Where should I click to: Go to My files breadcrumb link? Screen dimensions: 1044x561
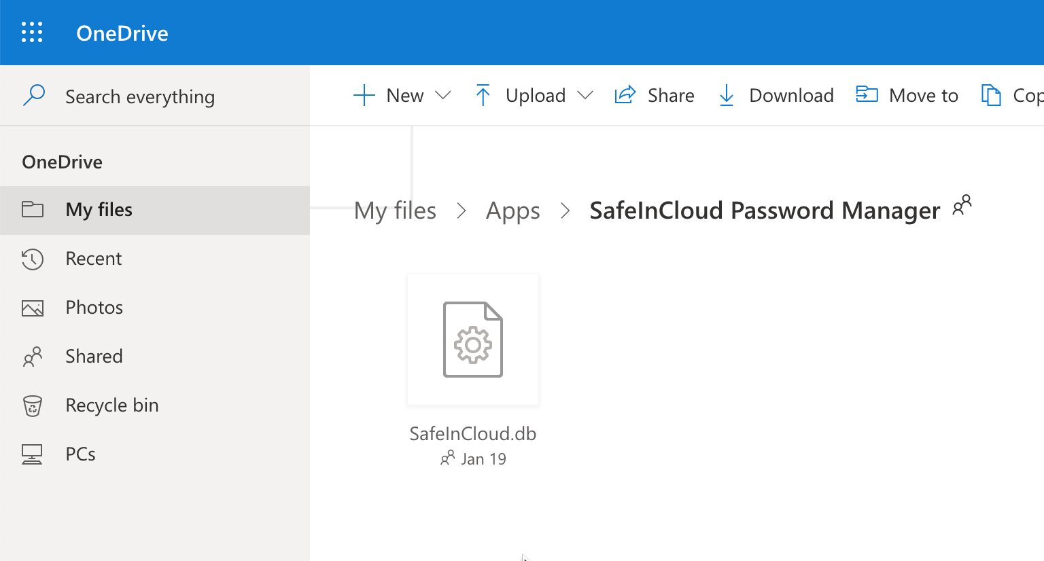pos(395,211)
